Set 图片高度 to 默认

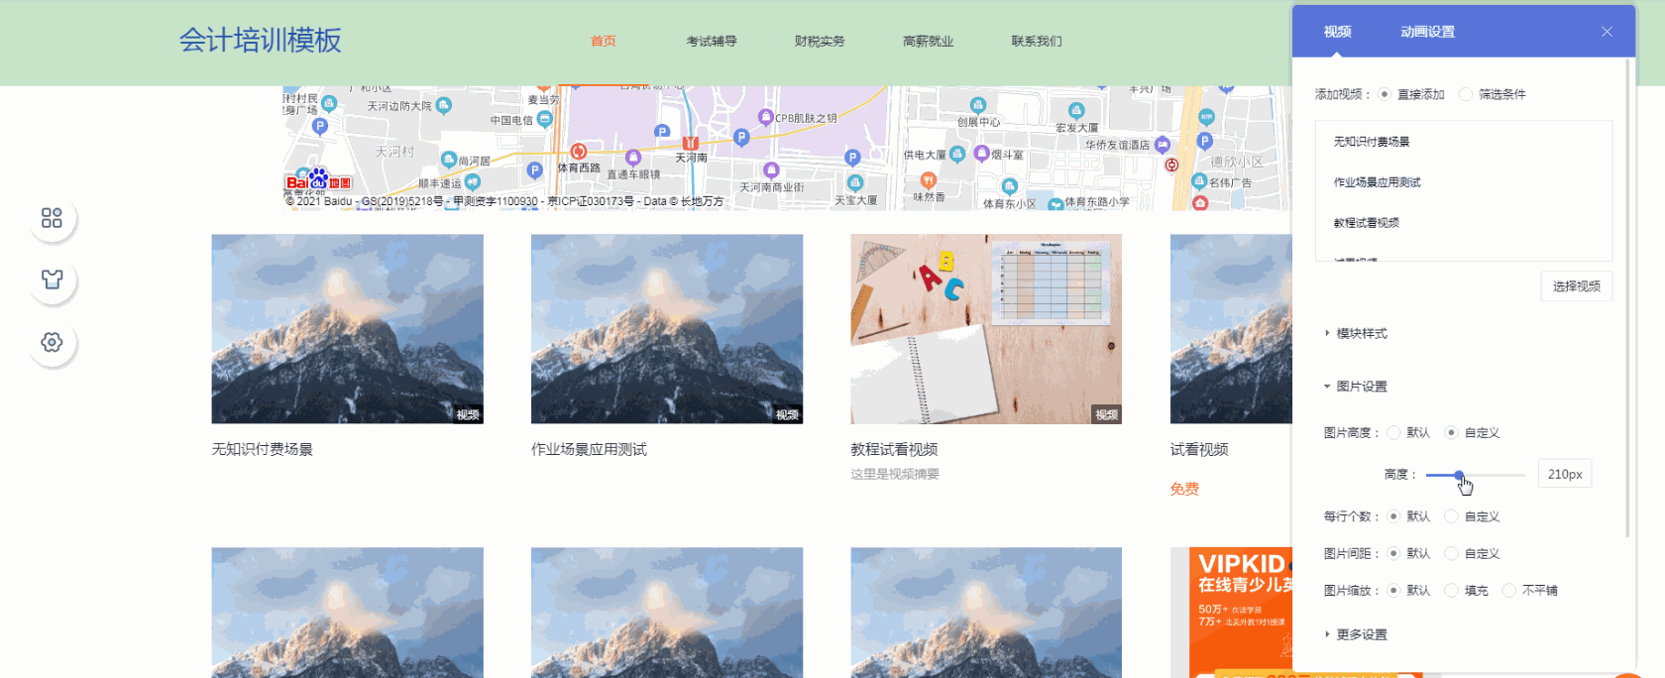pos(1393,432)
